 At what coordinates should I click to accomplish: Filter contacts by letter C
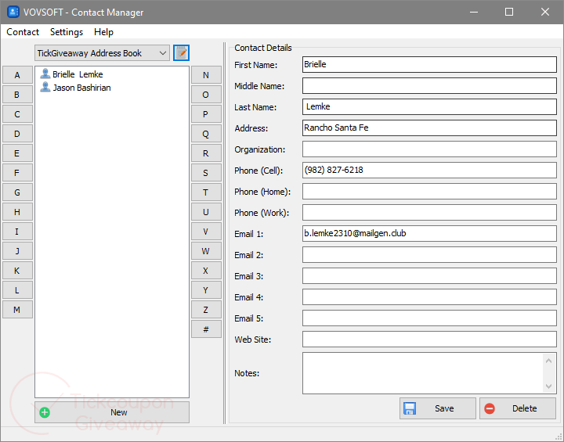click(x=17, y=114)
